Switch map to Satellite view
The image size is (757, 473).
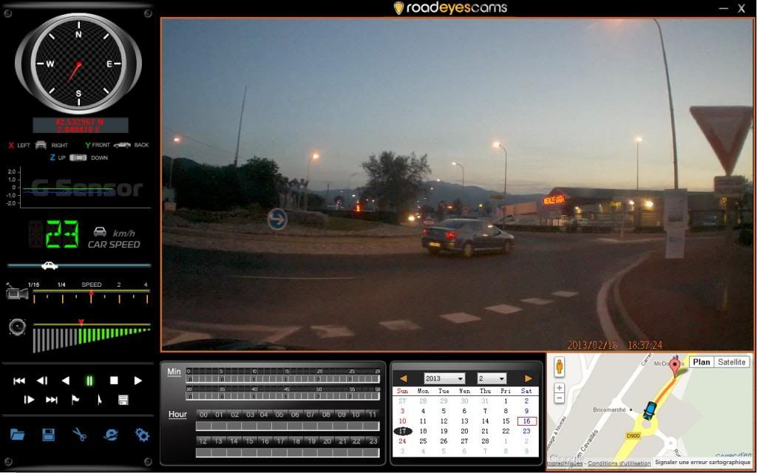pos(731,362)
